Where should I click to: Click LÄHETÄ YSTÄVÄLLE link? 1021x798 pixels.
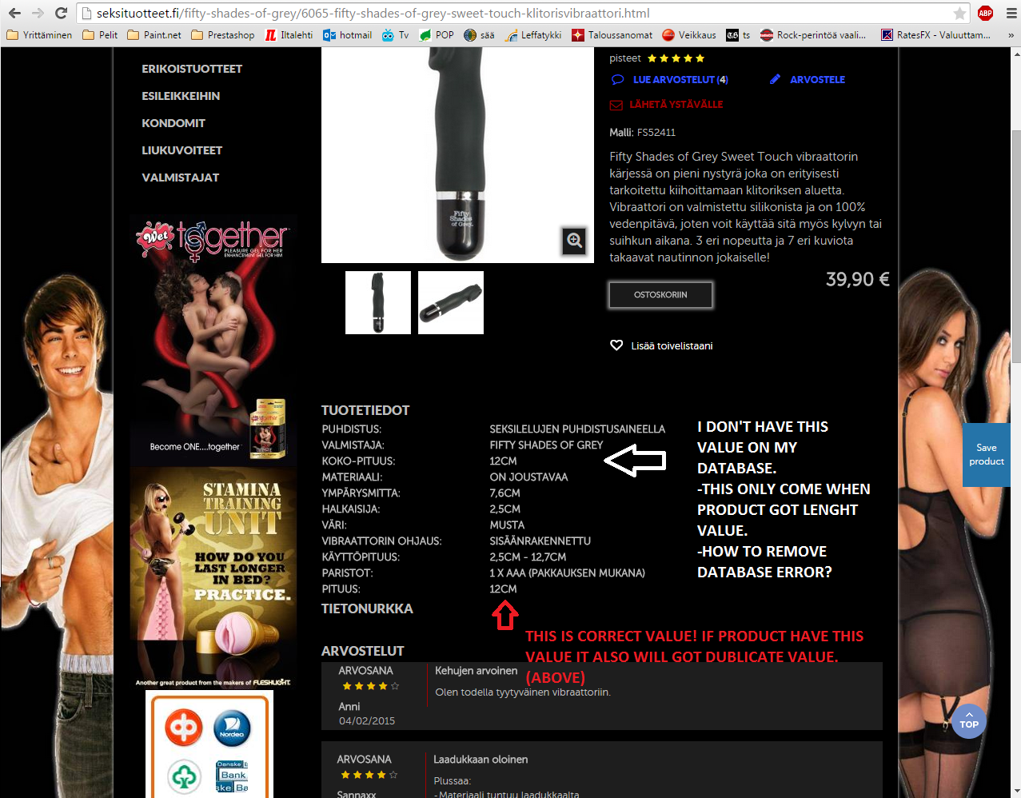tap(667, 105)
